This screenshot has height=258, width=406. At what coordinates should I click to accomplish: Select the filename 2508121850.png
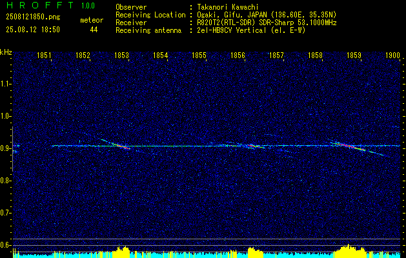click(x=33, y=17)
